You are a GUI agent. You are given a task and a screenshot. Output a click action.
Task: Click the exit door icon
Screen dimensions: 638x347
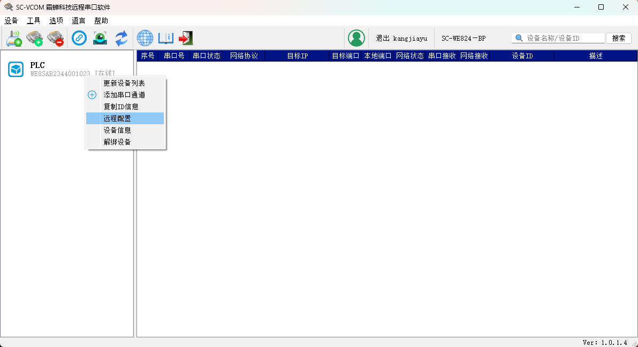click(186, 38)
